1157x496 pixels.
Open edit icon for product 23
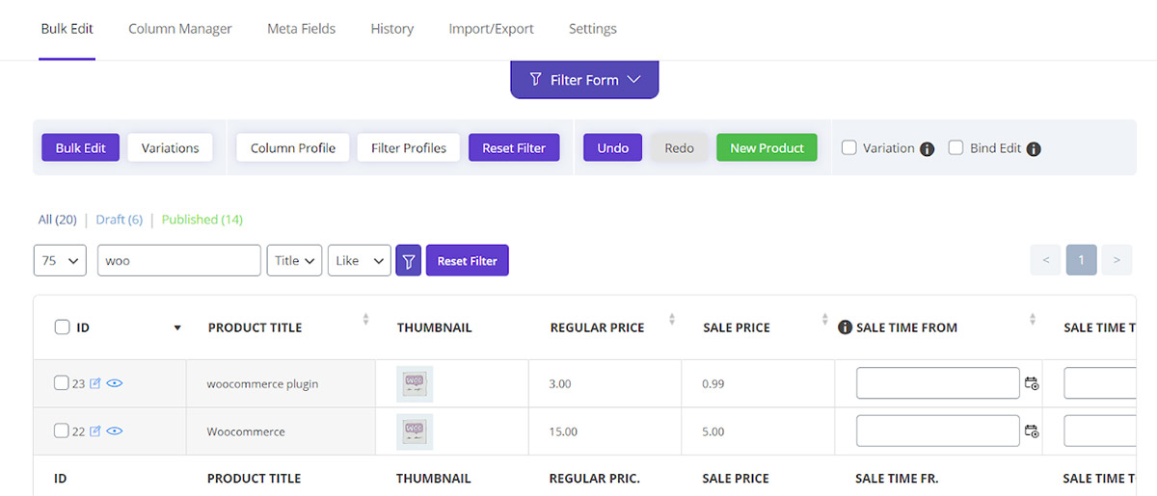pyautogui.click(x=95, y=383)
